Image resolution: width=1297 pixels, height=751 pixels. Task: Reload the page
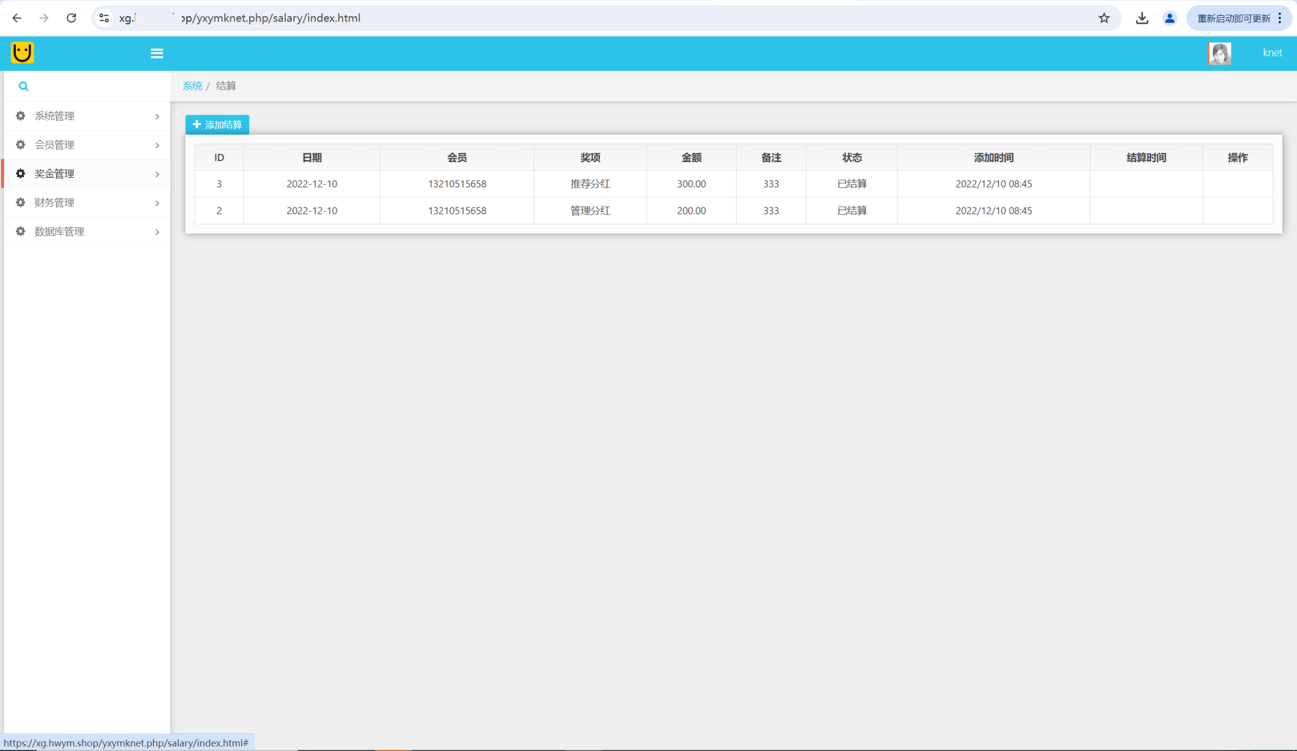[x=71, y=18]
